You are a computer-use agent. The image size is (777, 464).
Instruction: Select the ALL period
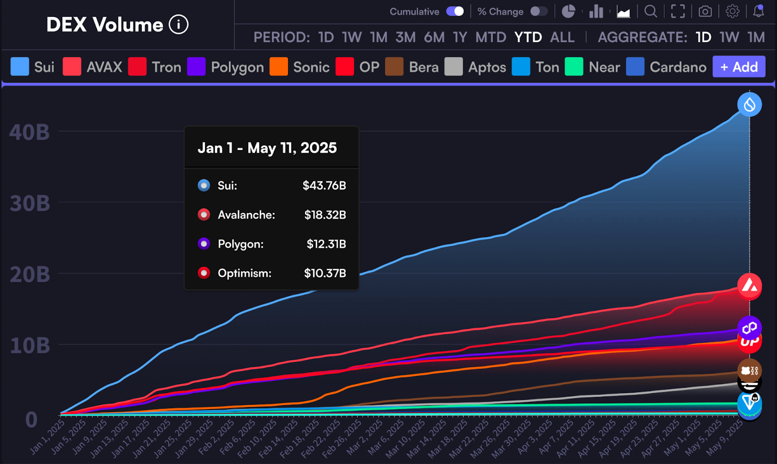click(x=562, y=37)
